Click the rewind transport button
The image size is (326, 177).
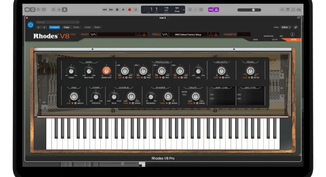105,9
